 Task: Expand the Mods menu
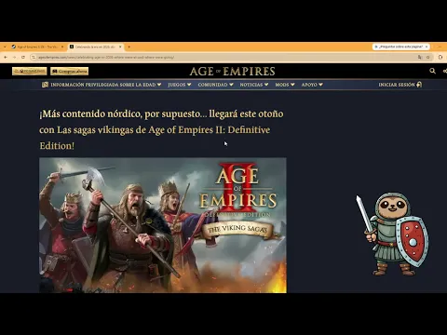pos(285,85)
